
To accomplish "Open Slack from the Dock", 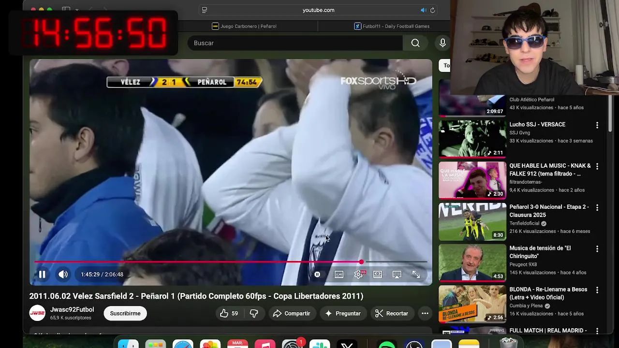I will (320, 344).
